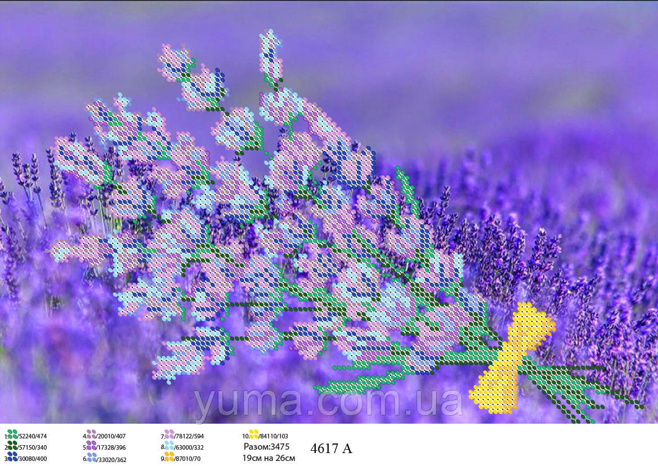
Task: Click the total count text Разом:3475
Action: coord(266,446)
